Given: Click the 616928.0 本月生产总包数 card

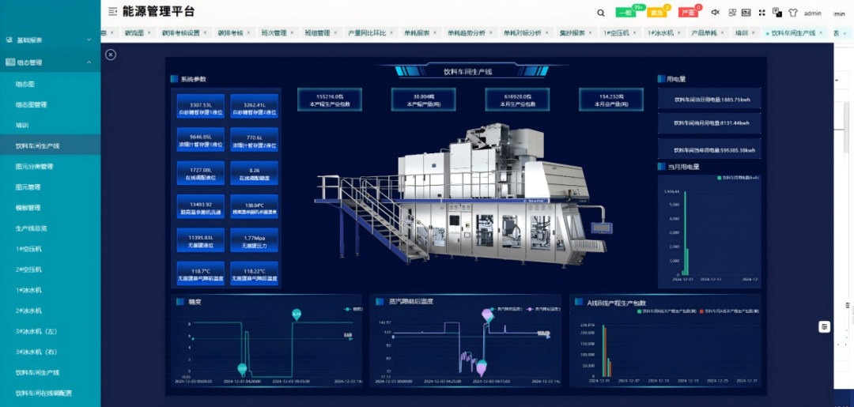Looking at the screenshot, I should tap(517, 100).
